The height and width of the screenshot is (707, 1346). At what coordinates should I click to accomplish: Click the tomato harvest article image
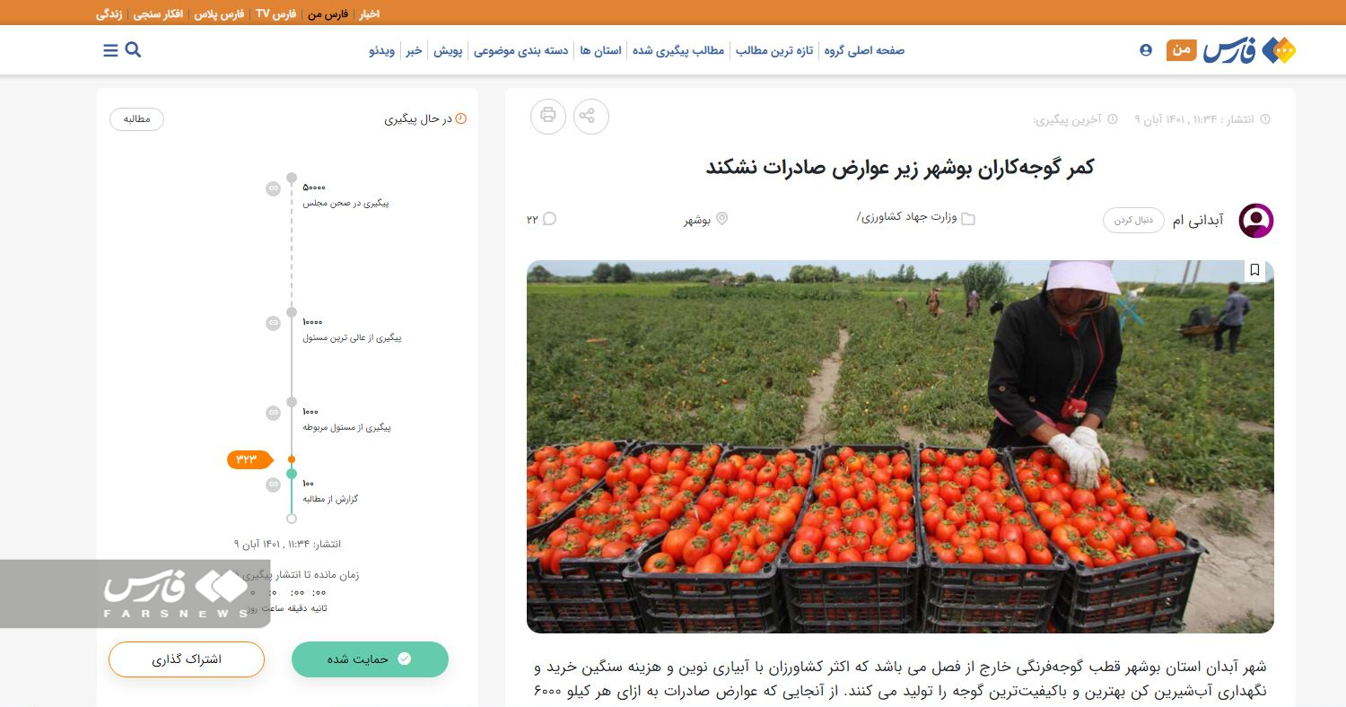click(x=900, y=447)
